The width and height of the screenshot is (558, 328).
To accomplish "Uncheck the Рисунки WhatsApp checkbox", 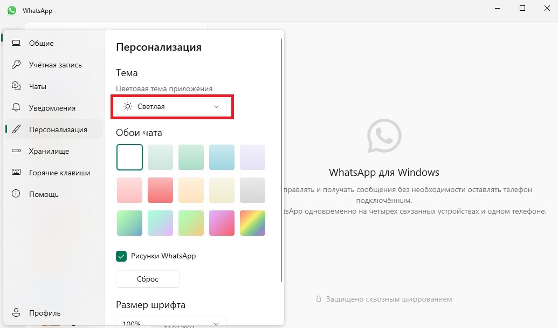I will point(121,256).
